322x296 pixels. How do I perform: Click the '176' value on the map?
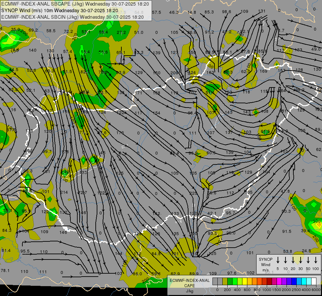coord(120,133)
